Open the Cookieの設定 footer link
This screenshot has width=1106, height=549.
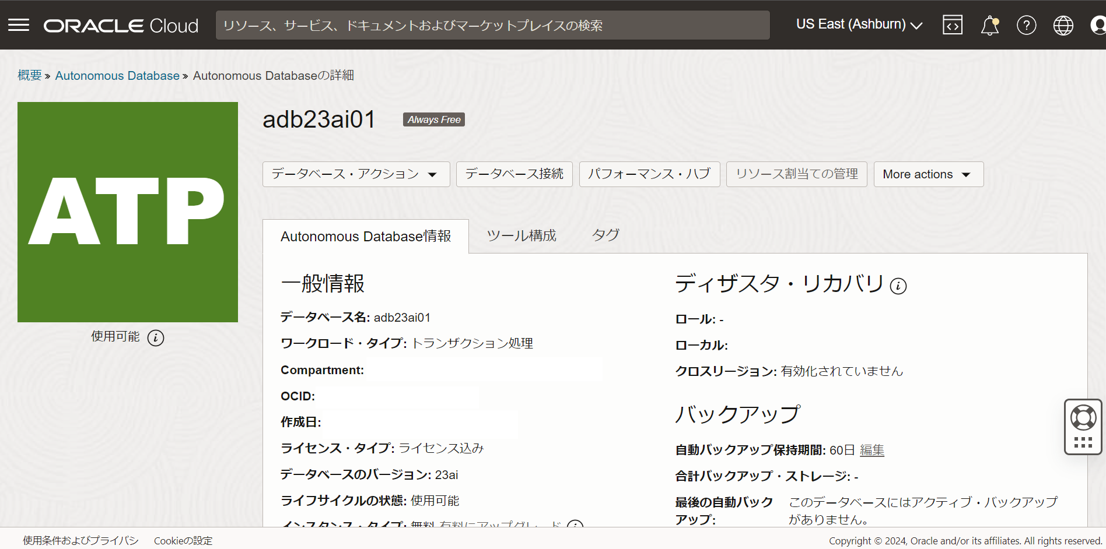pyautogui.click(x=183, y=540)
